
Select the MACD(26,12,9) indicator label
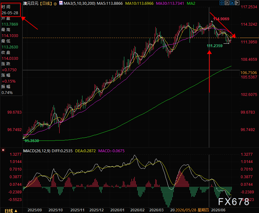point(37,151)
